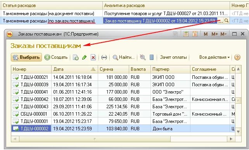This screenshot has width=249, height=150.
Task: Click the set interval arrows icon
Action: 104,57
